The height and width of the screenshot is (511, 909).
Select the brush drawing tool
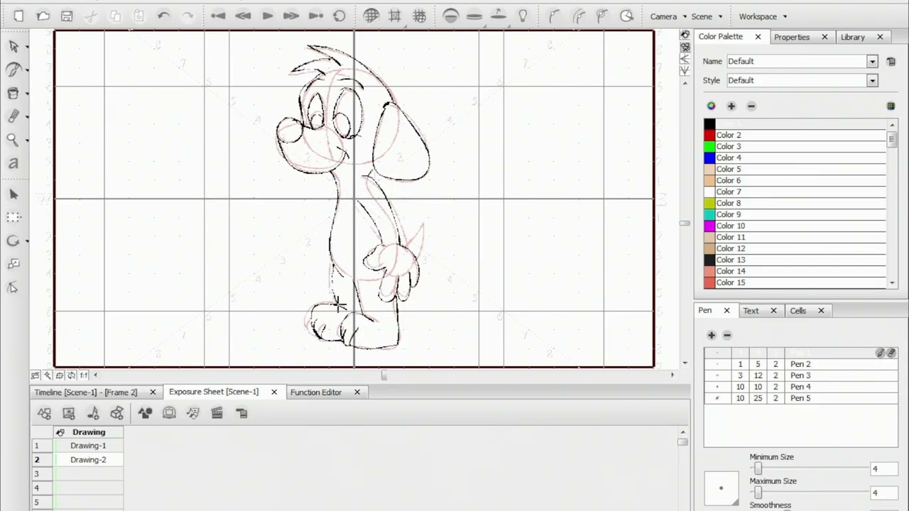coord(13,70)
